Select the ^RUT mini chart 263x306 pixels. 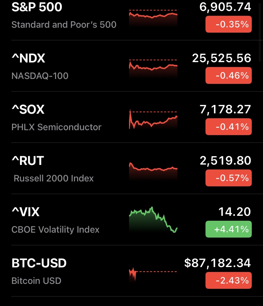click(x=153, y=170)
